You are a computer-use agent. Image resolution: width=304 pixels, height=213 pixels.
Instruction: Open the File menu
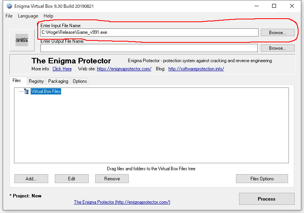tap(9, 16)
